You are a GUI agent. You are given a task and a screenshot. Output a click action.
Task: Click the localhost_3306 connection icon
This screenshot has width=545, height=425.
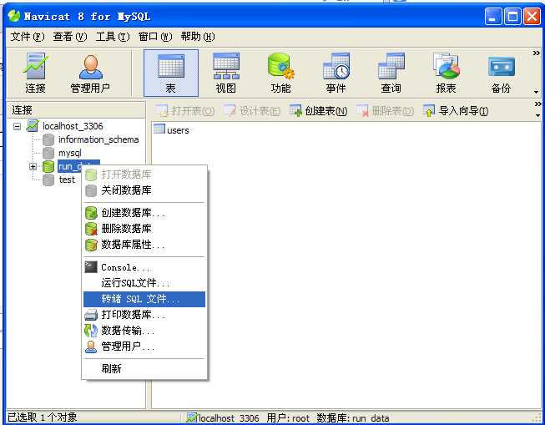[x=33, y=126]
